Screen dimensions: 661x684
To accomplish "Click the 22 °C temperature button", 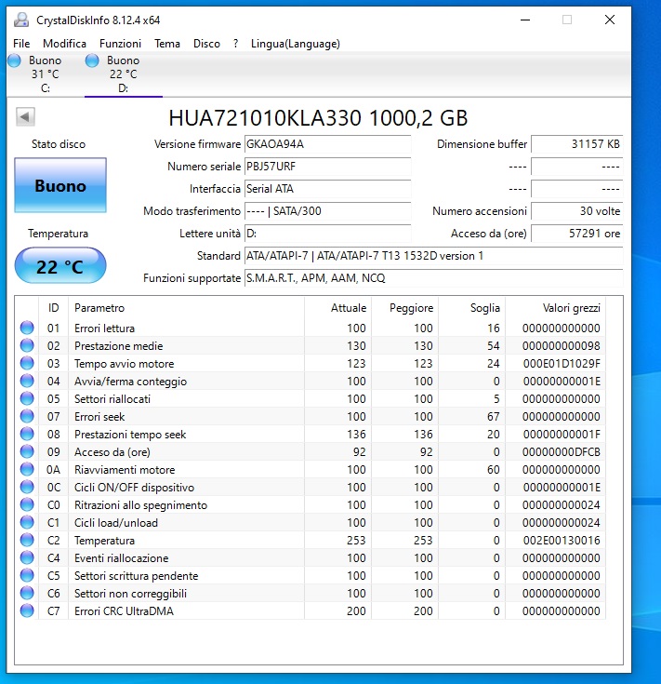I will (60, 265).
